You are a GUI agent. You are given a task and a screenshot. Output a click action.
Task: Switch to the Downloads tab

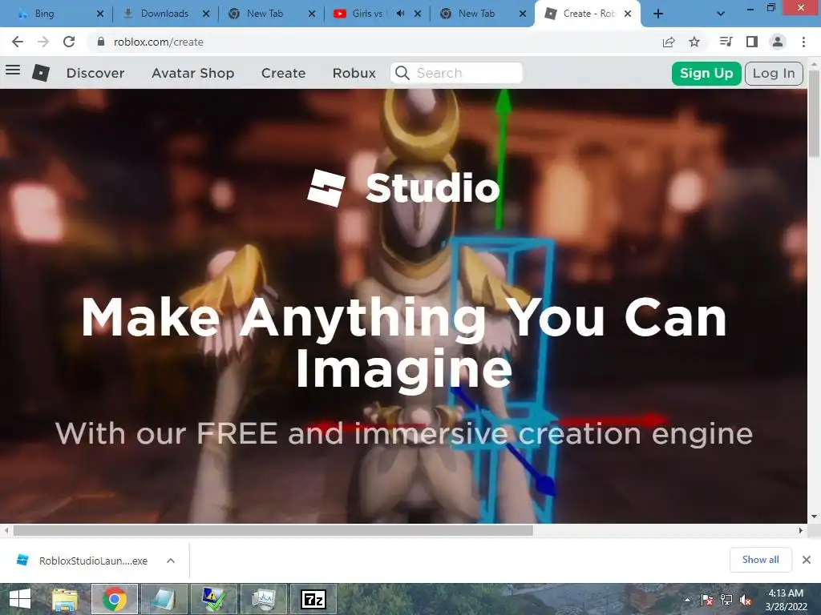pos(165,14)
